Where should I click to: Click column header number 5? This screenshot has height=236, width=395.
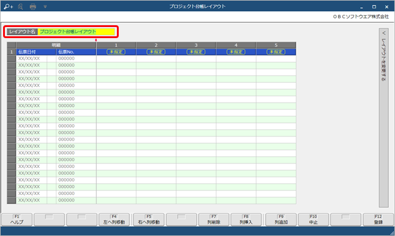[276, 45]
